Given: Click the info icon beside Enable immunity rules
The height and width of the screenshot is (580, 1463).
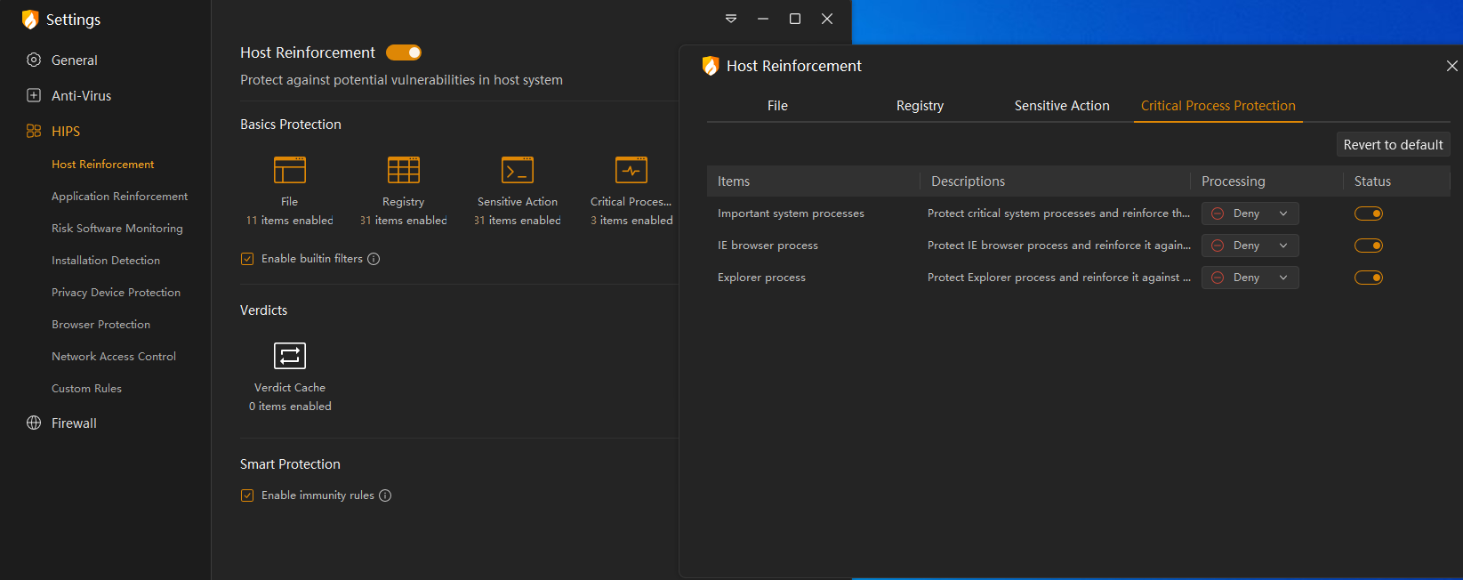Looking at the screenshot, I should coord(385,495).
